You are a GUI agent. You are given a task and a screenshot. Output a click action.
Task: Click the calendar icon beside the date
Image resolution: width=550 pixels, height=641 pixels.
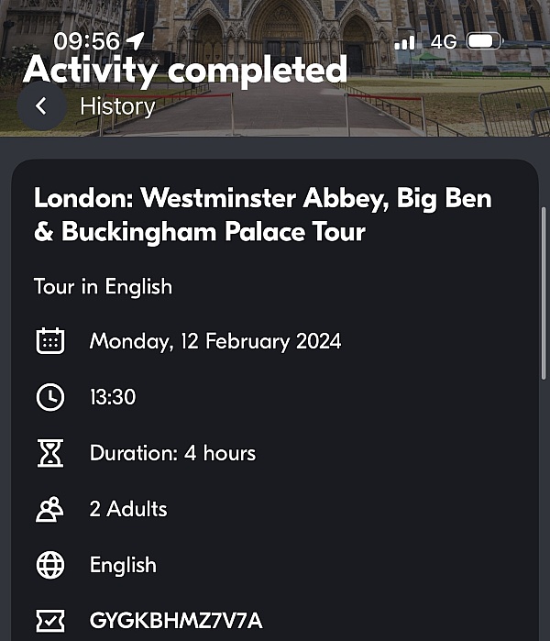pos(49,340)
